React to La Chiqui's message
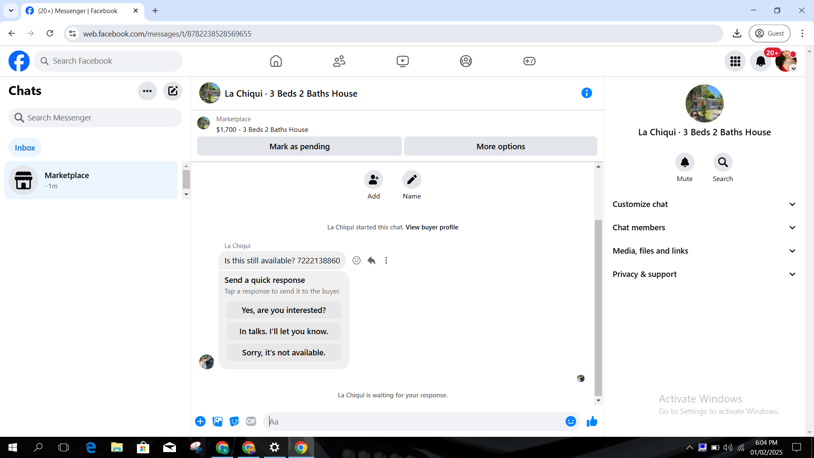Screen dimensions: 814x458 tap(357, 260)
